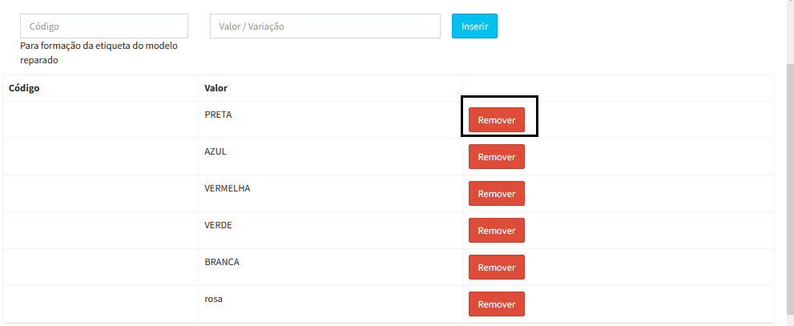The height and width of the screenshot is (326, 794).
Task: Click Remover next to AZUL
Action: (x=496, y=157)
